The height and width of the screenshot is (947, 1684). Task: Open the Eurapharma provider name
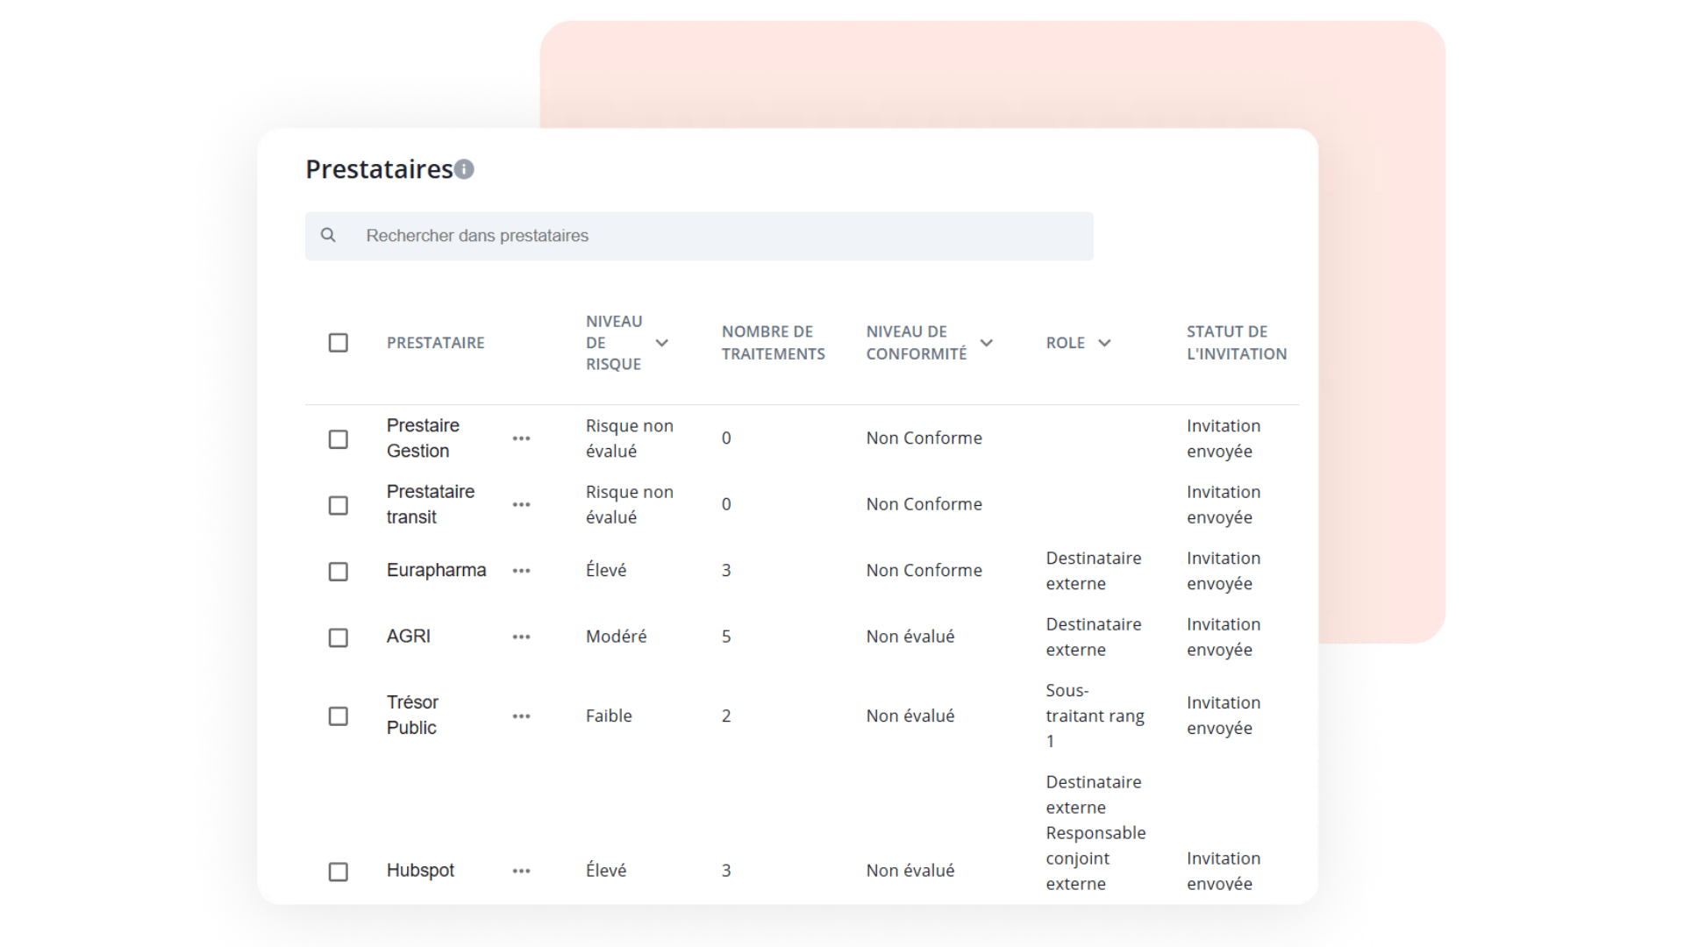436,571
